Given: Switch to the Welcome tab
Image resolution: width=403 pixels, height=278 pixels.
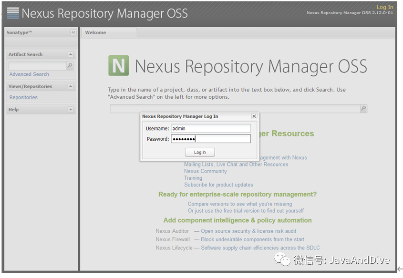Looking at the screenshot, I should 109,32.
